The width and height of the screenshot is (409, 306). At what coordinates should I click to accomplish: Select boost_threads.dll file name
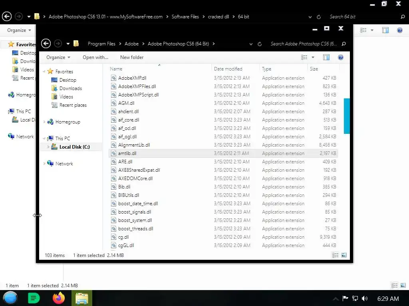(x=136, y=228)
